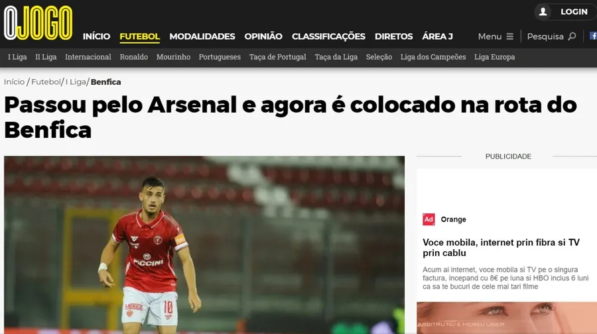This screenshot has height=334, width=597.
Task: Click the red Ad badge icon
Action: click(429, 219)
